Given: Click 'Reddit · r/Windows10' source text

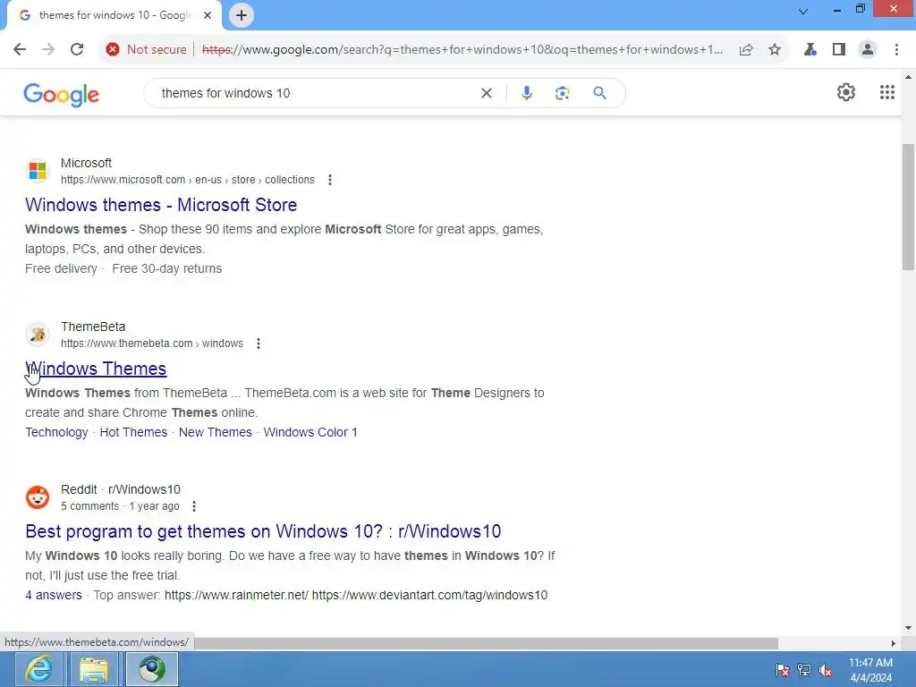Looking at the screenshot, I should (x=121, y=489).
